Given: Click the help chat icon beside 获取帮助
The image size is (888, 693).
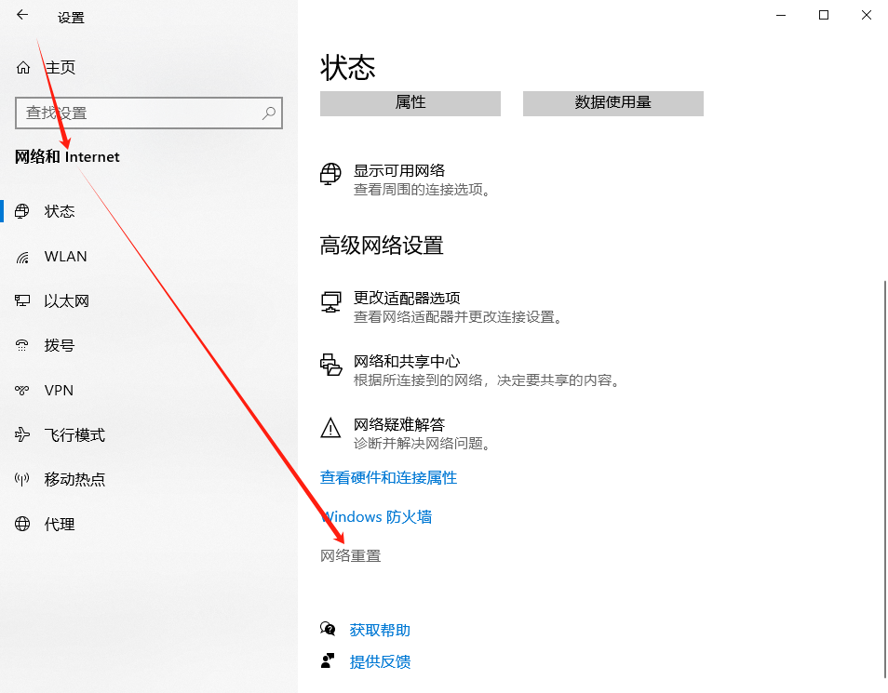Looking at the screenshot, I should pyautogui.click(x=328, y=629).
